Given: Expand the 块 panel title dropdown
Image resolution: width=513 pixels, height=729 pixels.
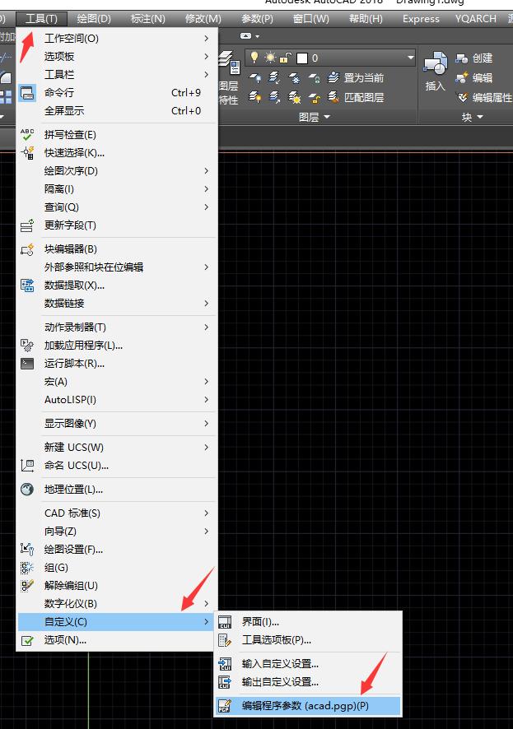Looking at the screenshot, I should click(x=472, y=117).
